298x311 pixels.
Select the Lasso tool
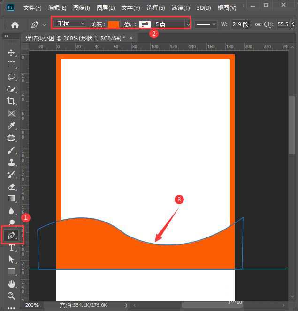[x=11, y=77]
